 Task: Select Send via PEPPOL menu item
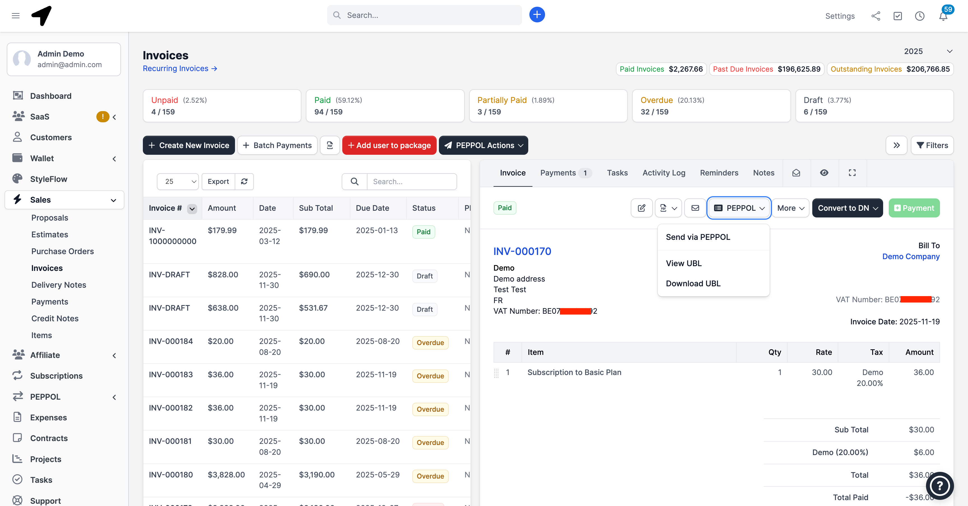[x=698, y=237]
